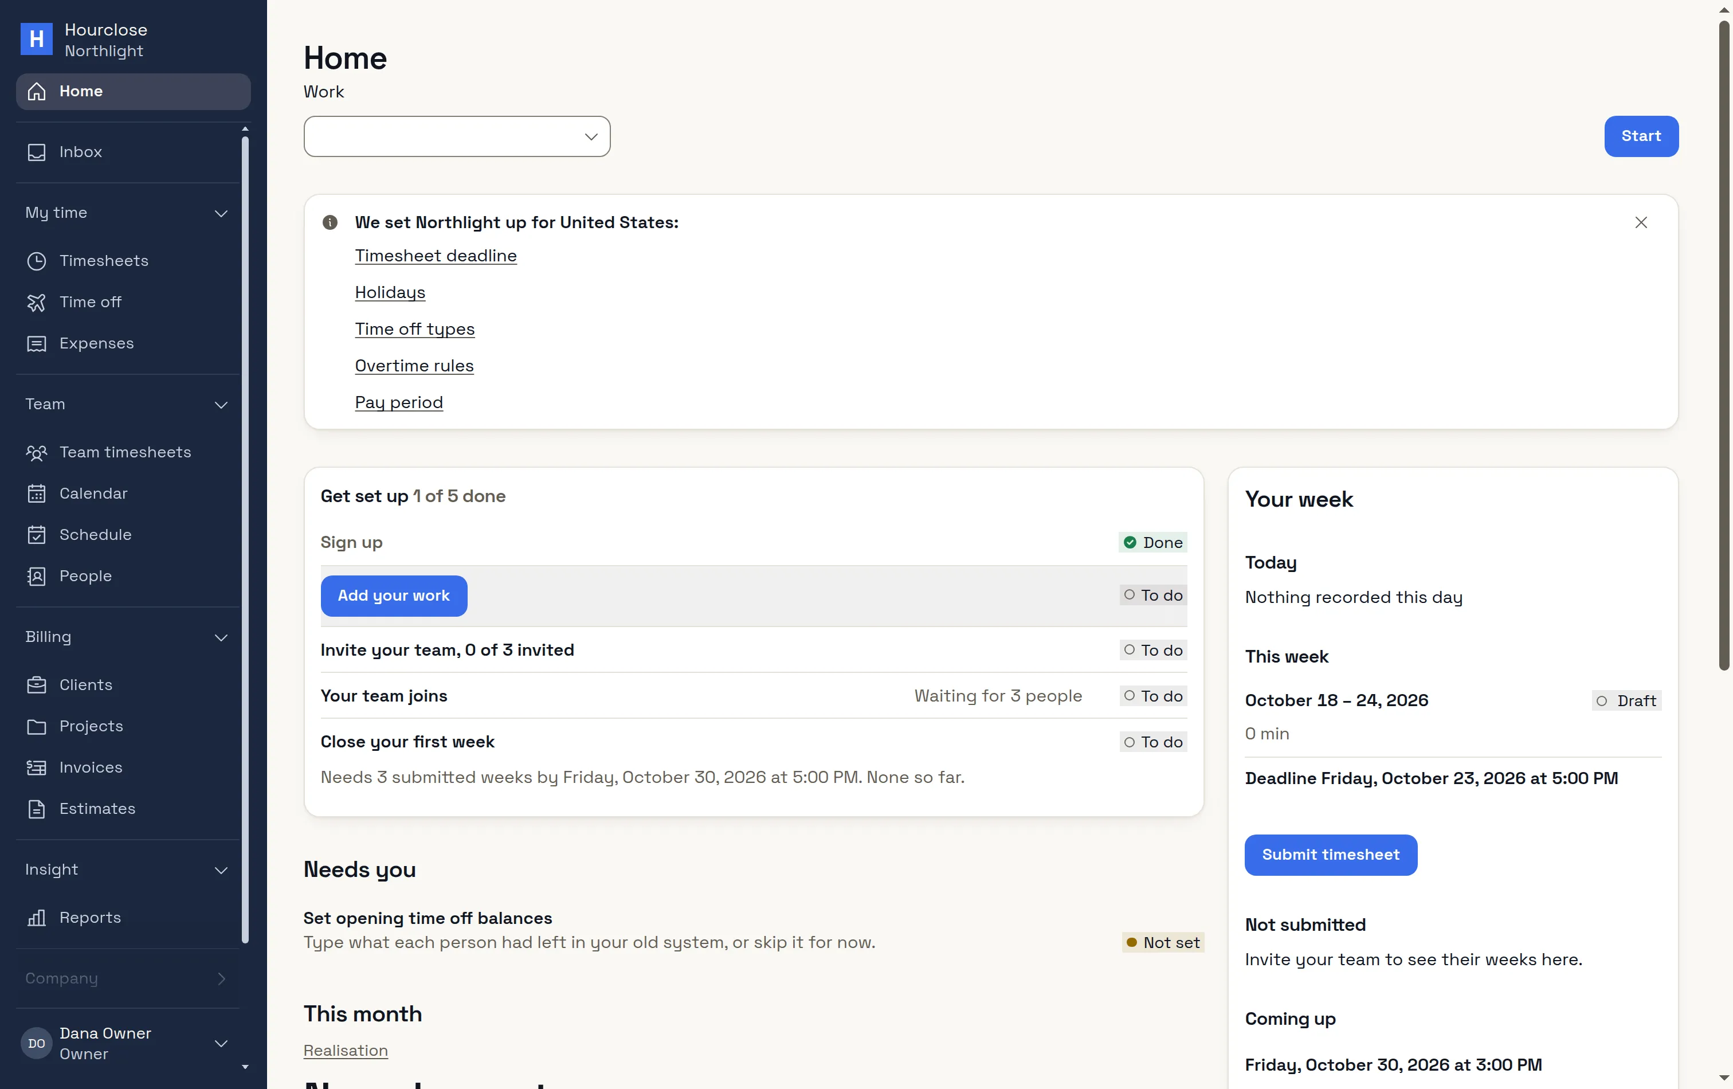Image resolution: width=1733 pixels, height=1089 pixels.
Task: Open the Holidays link
Action: click(x=390, y=292)
